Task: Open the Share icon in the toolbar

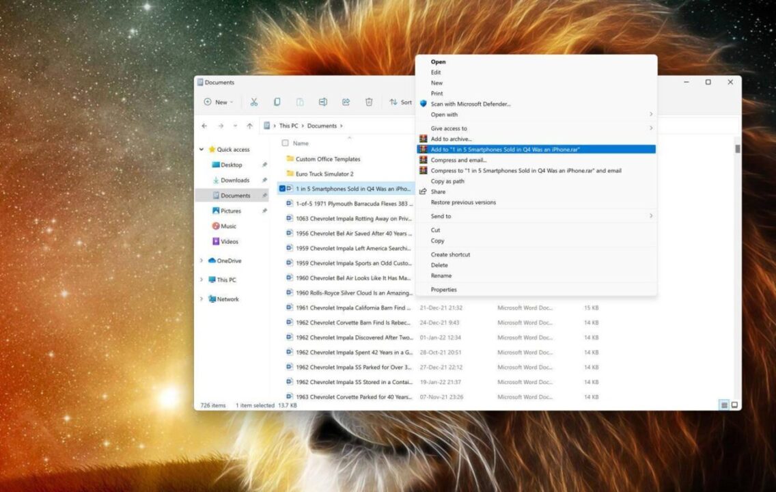Action: click(x=346, y=101)
